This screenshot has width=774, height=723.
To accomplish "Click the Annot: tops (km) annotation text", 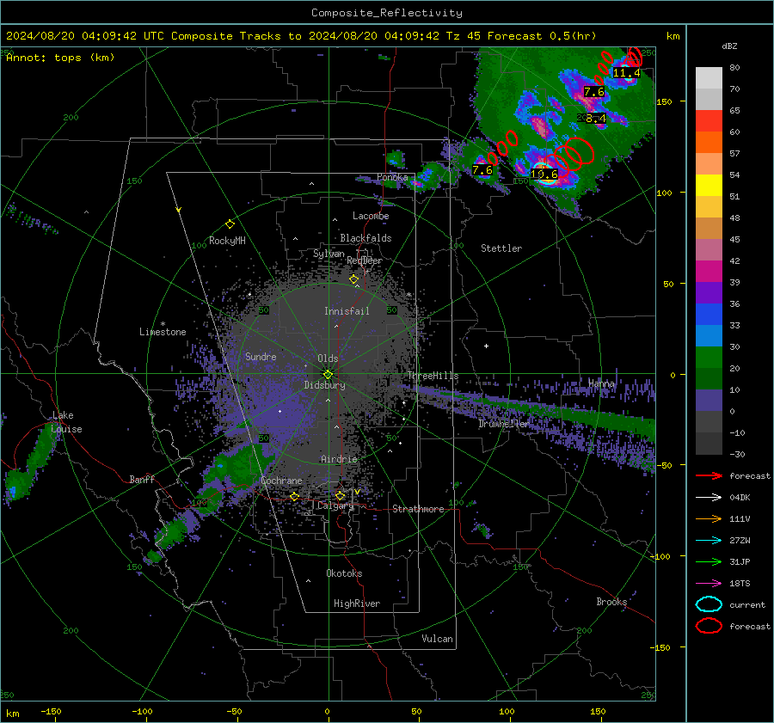I will pos(60,58).
